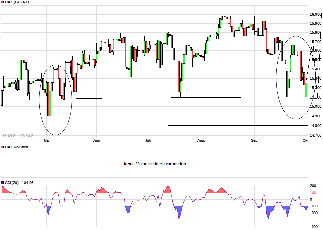This screenshot has height=230, width=323.
Task: Click the CCI (20): -104,96 indicator label
Action: (x=19, y=183)
